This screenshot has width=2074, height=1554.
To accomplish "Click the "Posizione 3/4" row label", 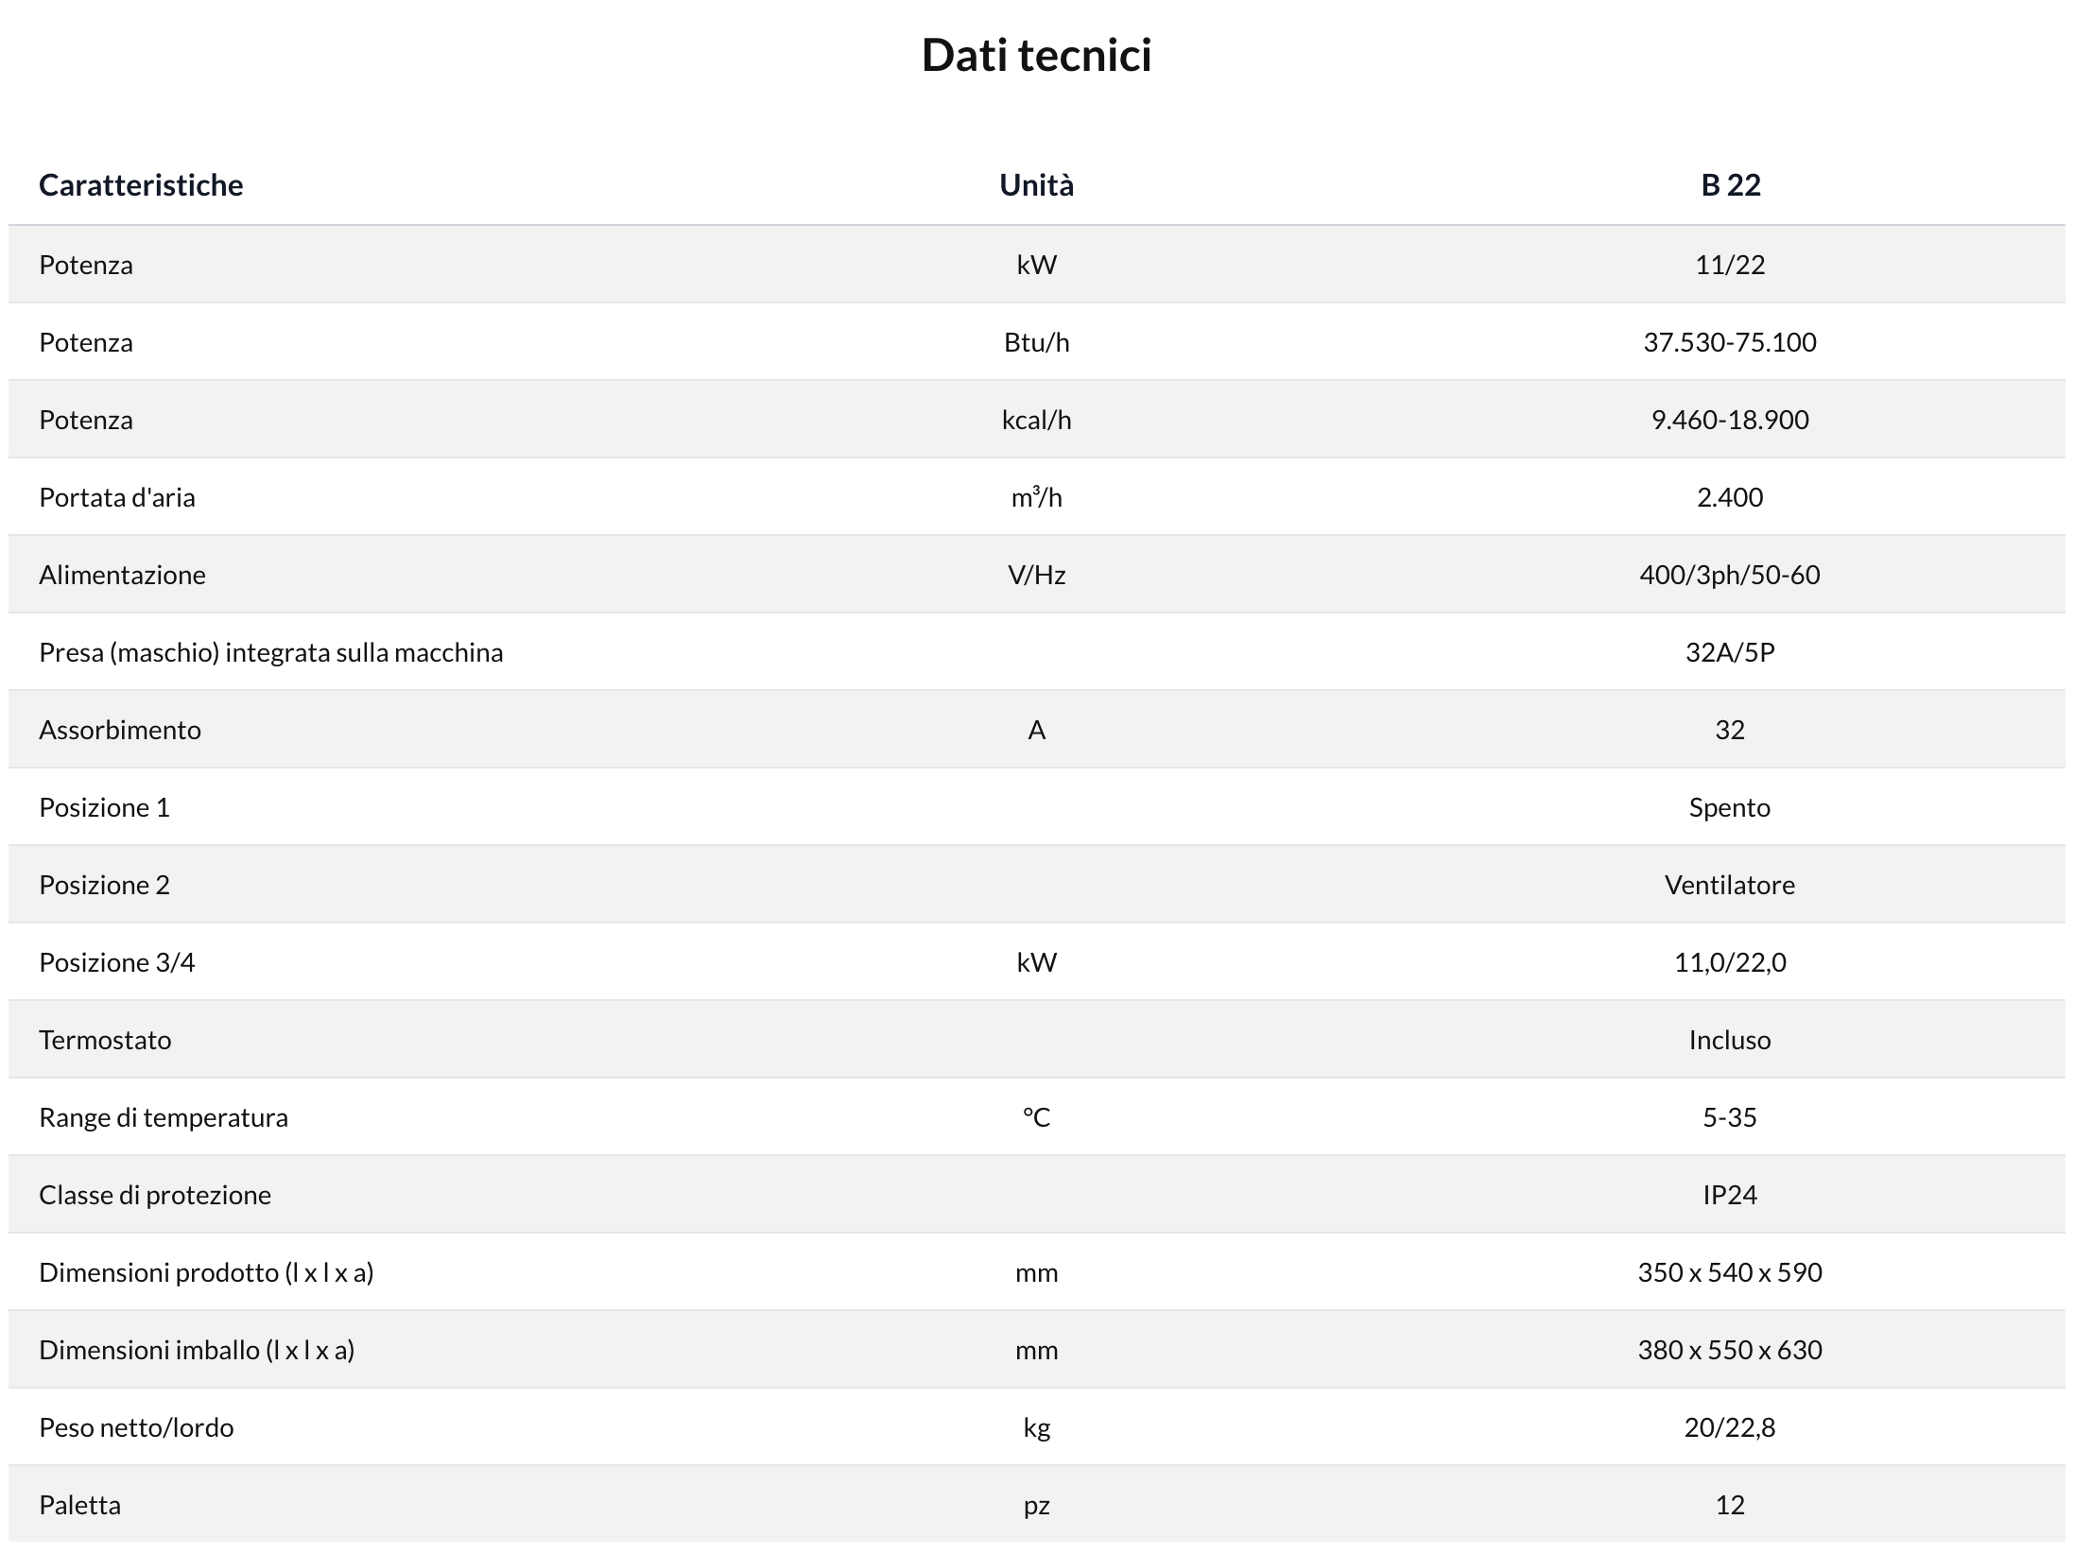I will [117, 962].
